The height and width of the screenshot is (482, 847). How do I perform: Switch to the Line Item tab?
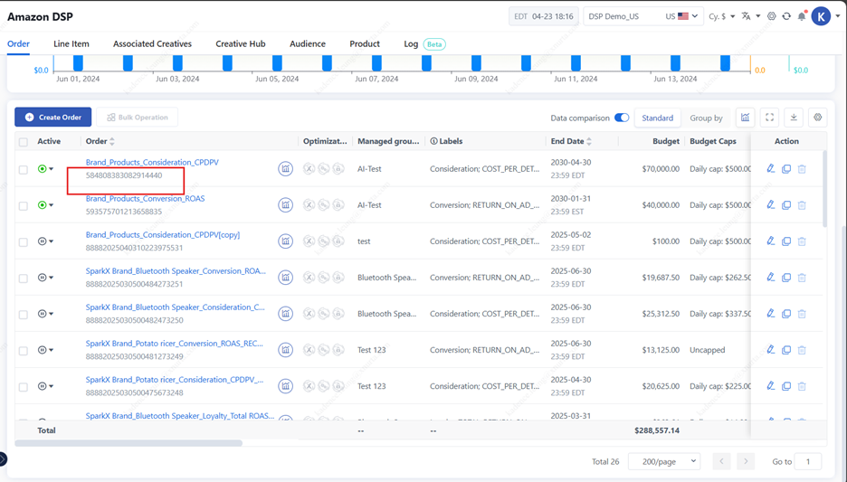[71, 43]
